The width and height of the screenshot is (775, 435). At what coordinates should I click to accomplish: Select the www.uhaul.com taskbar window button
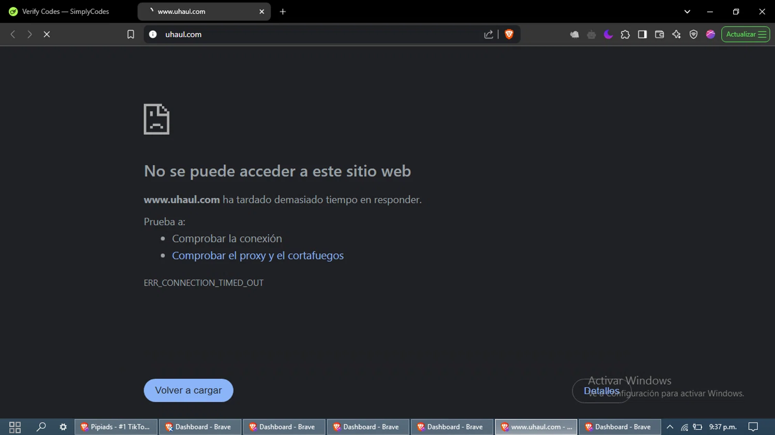click(x=536, y=427)
